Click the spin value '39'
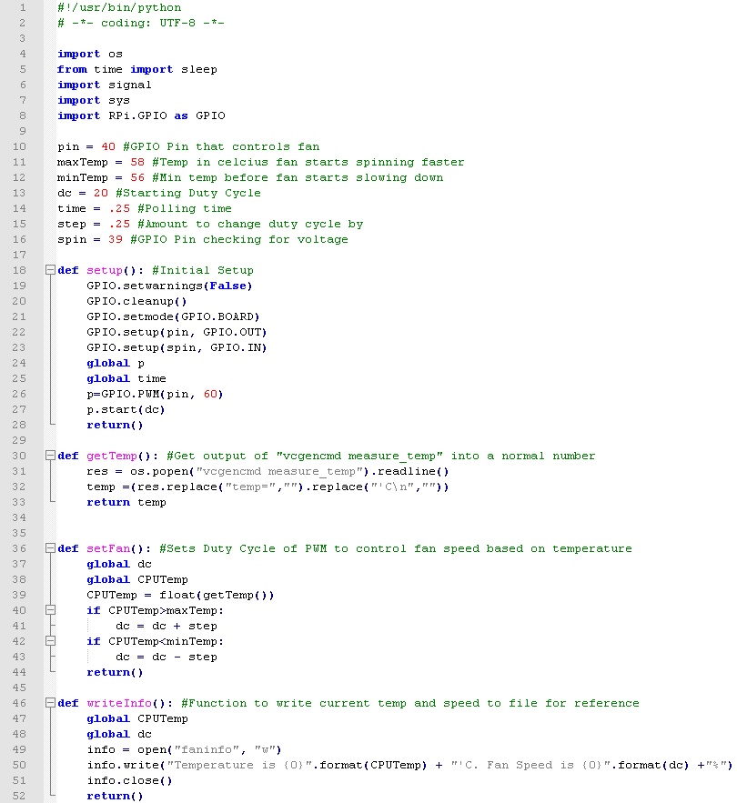Image resolution: width=737 pixels, height=803 pixels. click(x=116, y=239)
